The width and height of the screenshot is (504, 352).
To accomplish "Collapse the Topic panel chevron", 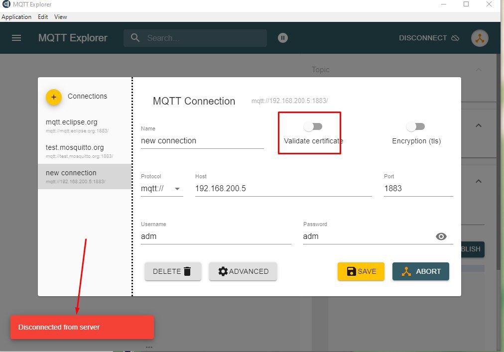I will point(478,70).
